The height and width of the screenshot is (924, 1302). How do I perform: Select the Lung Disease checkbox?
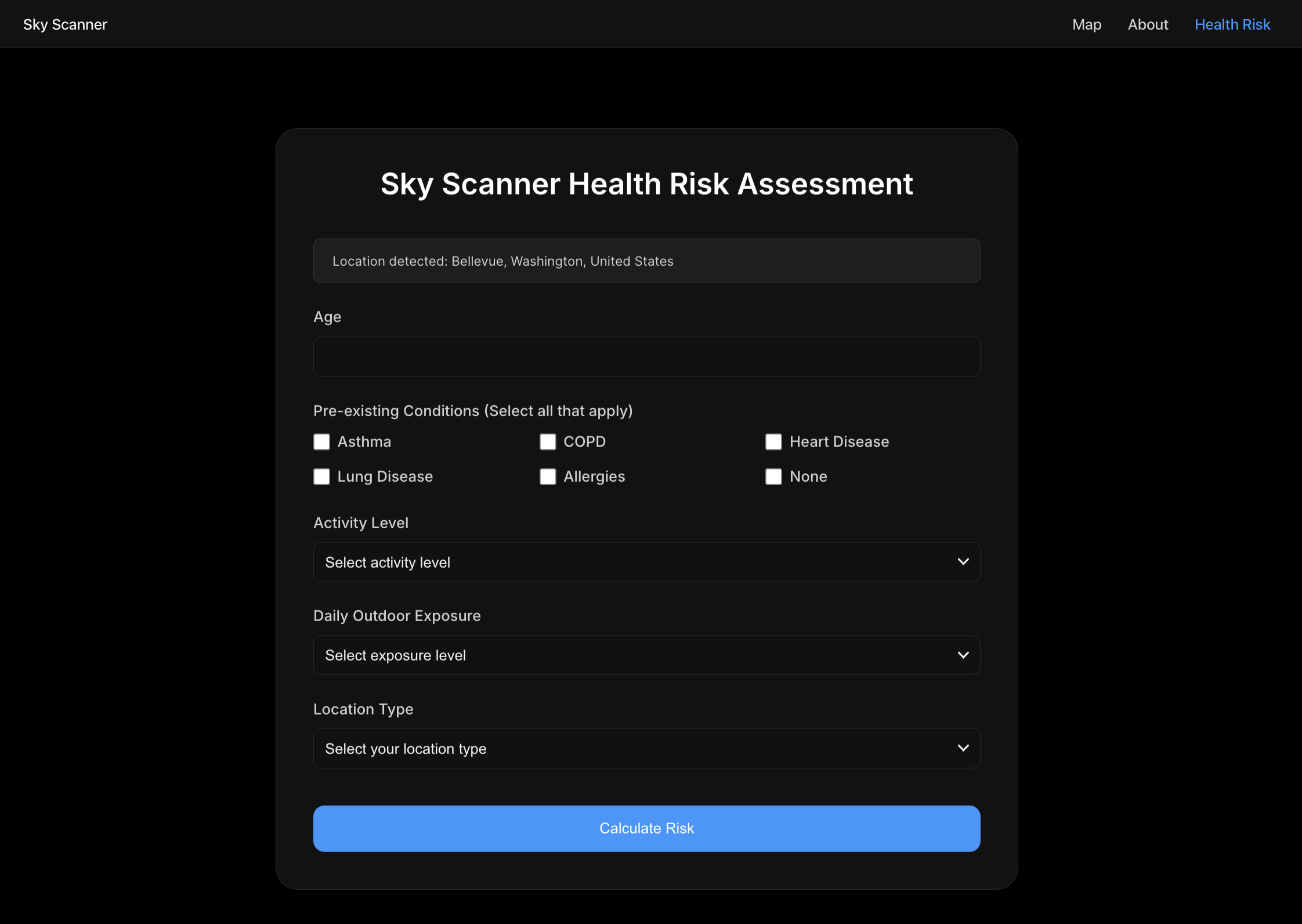[x=321, y=477]
